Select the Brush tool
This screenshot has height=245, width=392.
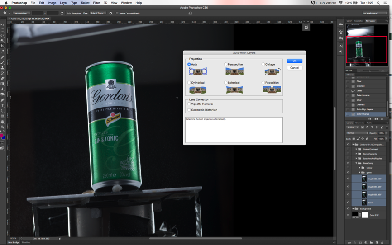click(x=3, y=62)
